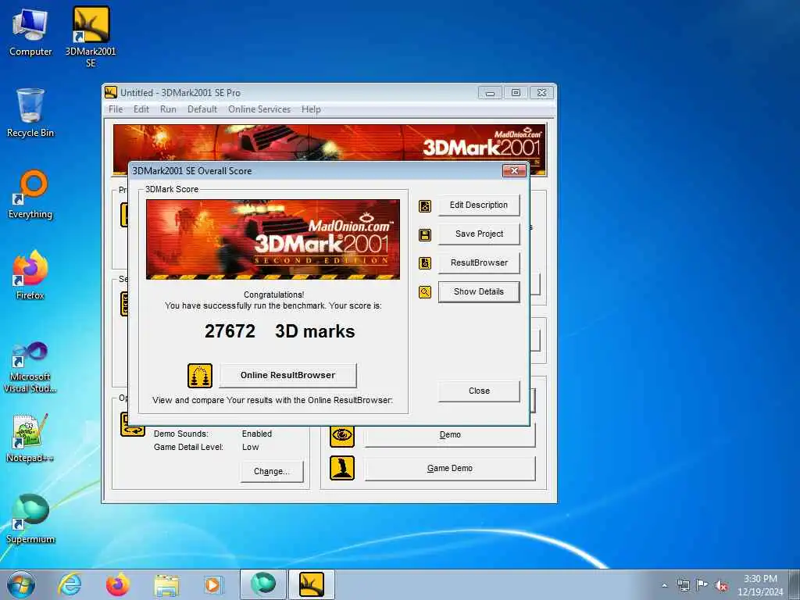Show hidden system tray icons
The height and width of the screenshot is (600, 800).
[x=664, y=585]
